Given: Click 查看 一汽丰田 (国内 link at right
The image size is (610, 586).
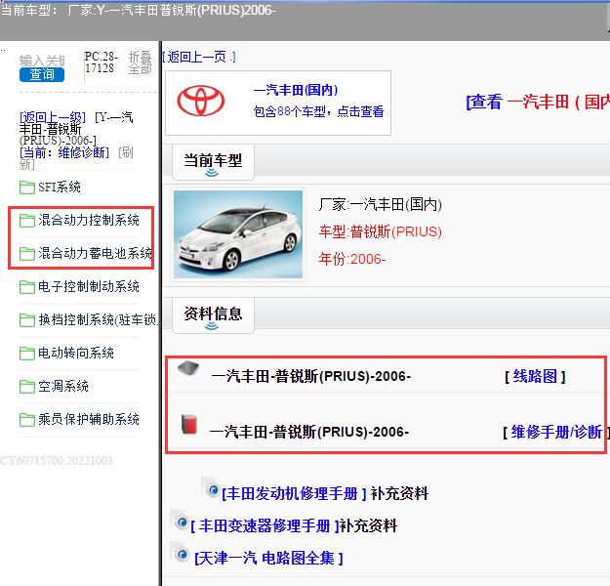Looking at the screenshot, I should pyautogui.click(x=538, y=102).
